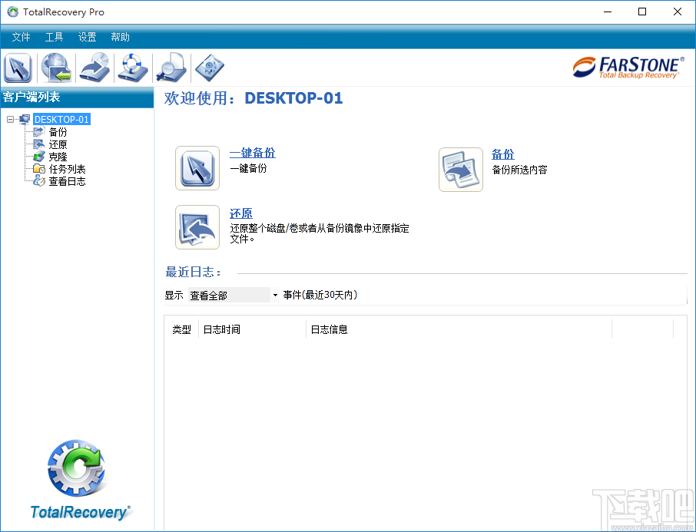Click the clone disk toolbar icon
Viewport: 696px width, 532px height.
(x=208, y=68)
